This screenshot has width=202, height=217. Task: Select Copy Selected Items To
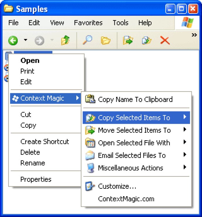pyautogui.click(x=136, y=118)
